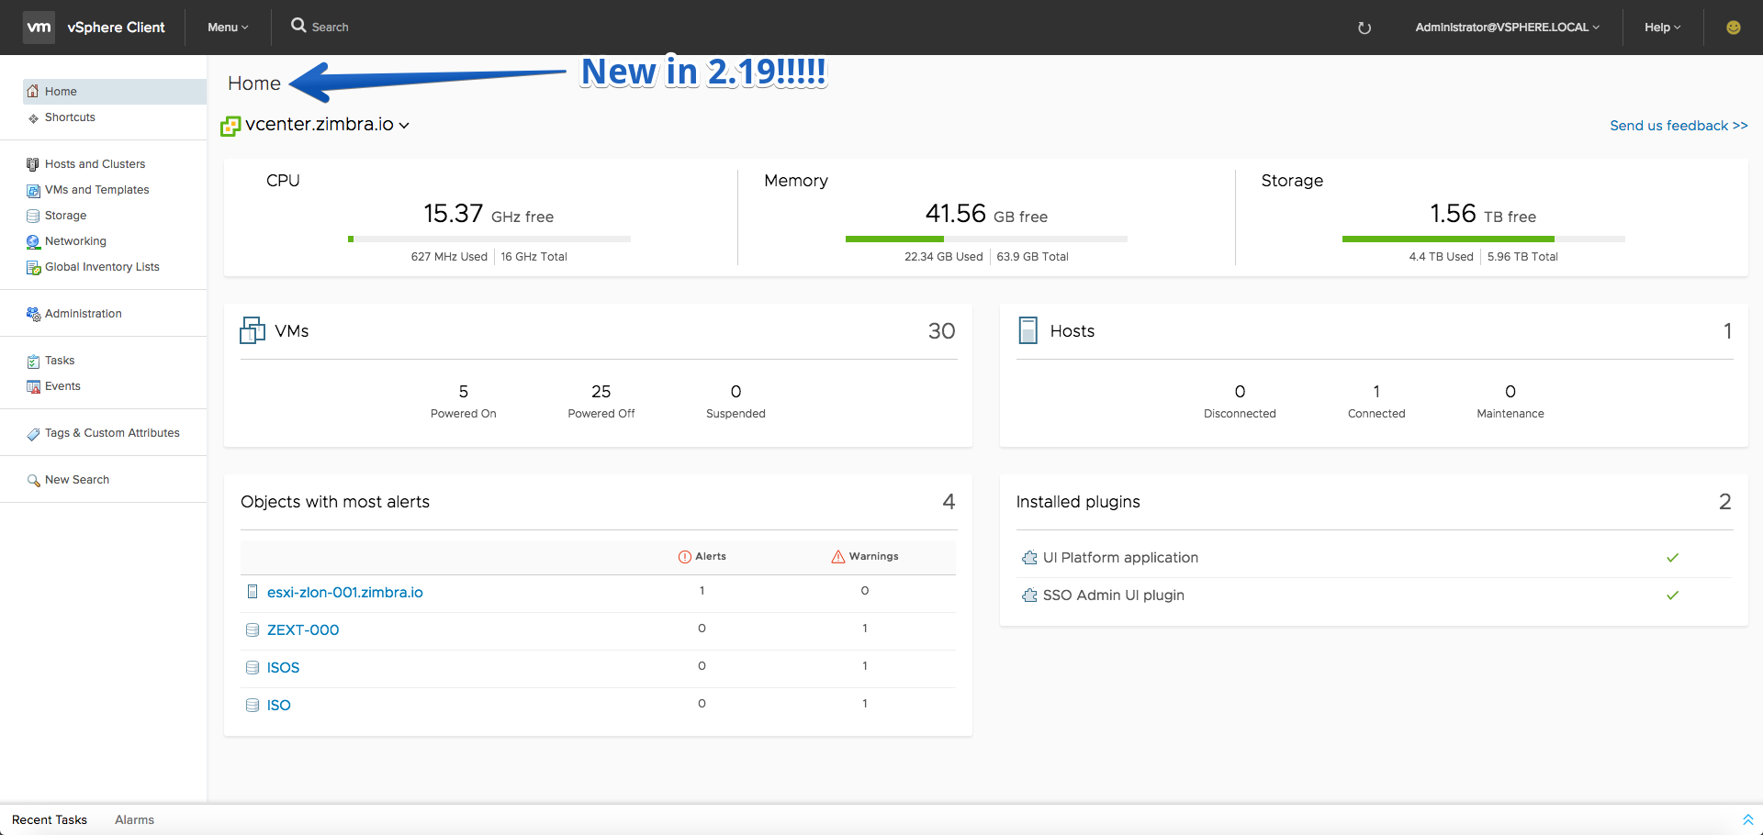Click the host icon beside esxi-zlon-001.zimbra.io
Screen dimensions: 1763x835
(253, 592)
